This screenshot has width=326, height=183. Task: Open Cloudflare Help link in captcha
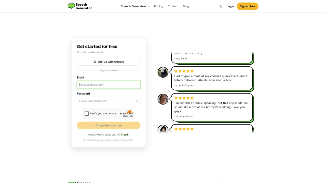click(131, 116)
